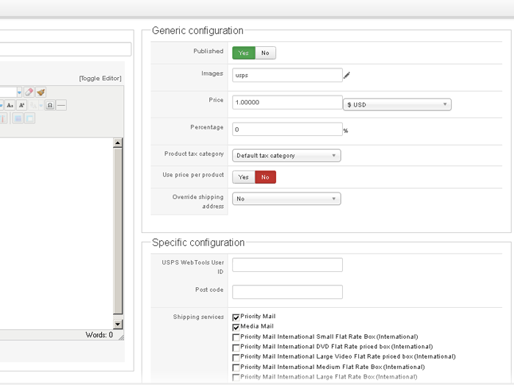Click the Post code input field

pyautogui.click(x=287, y=292)
